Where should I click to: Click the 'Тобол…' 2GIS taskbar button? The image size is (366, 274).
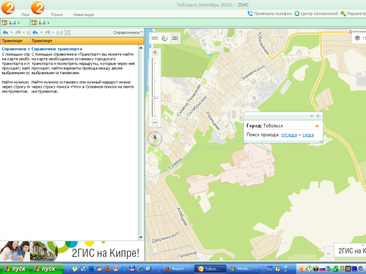point(210,269)
